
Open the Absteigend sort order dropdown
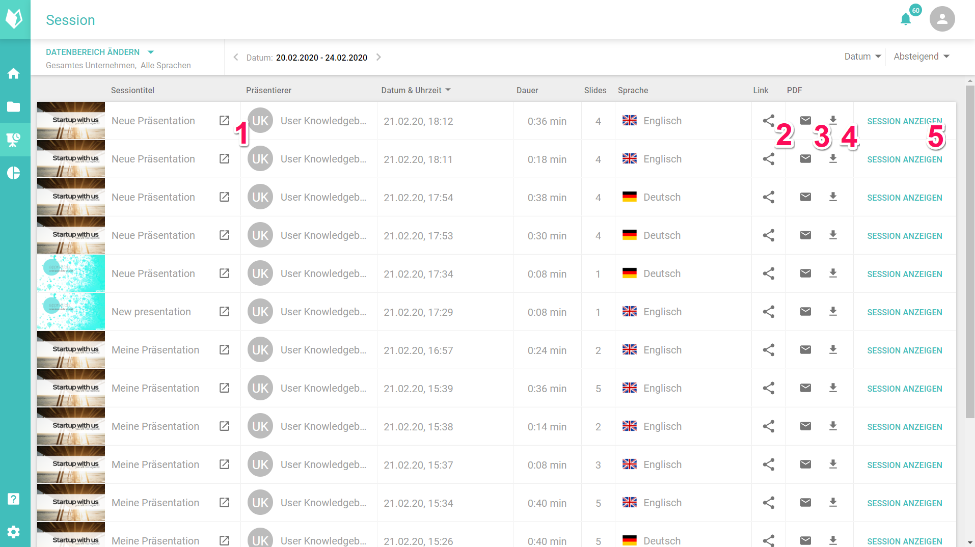click(921, 57)
